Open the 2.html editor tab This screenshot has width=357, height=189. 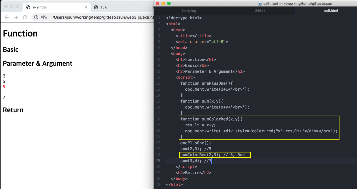point(260,11)
